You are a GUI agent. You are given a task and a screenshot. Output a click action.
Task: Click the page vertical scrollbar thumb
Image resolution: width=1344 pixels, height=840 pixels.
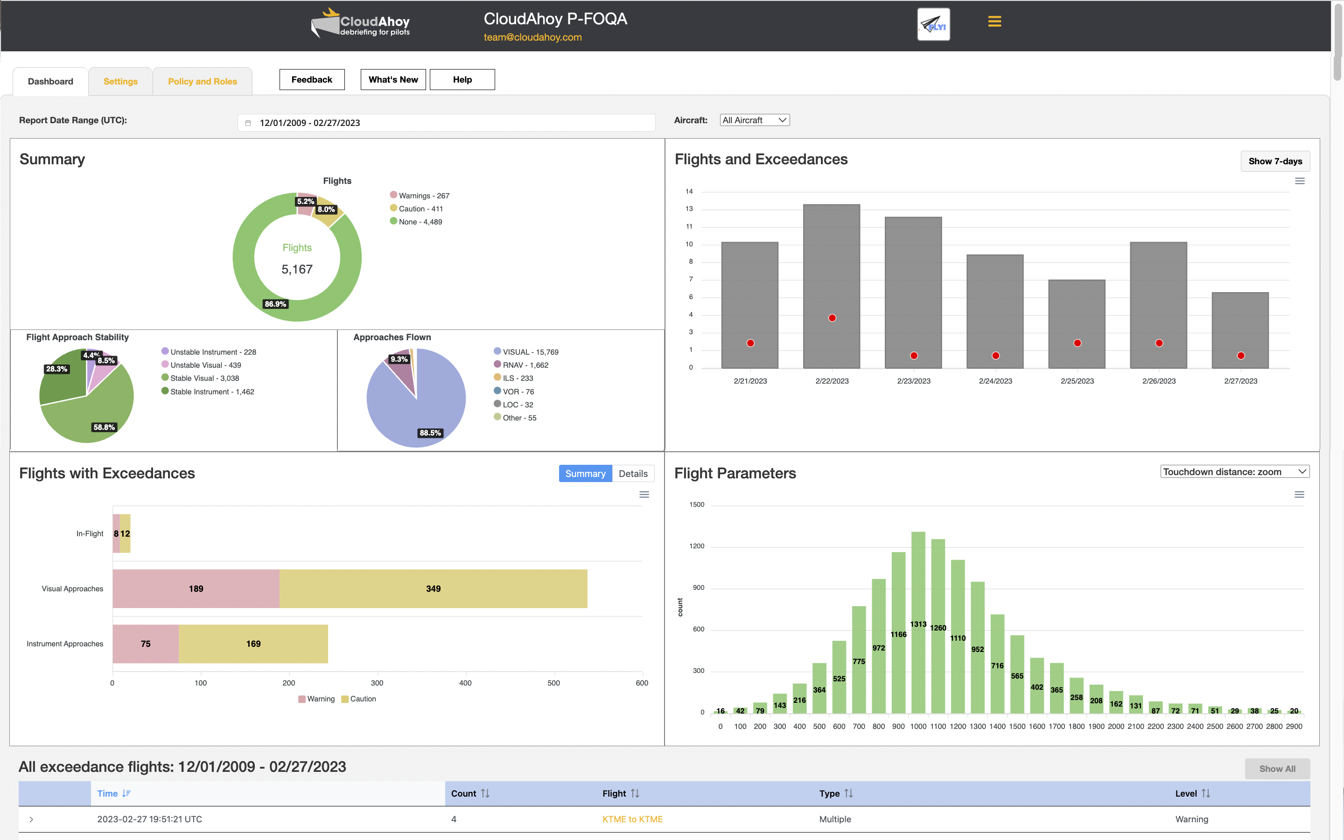[1337, 42]
